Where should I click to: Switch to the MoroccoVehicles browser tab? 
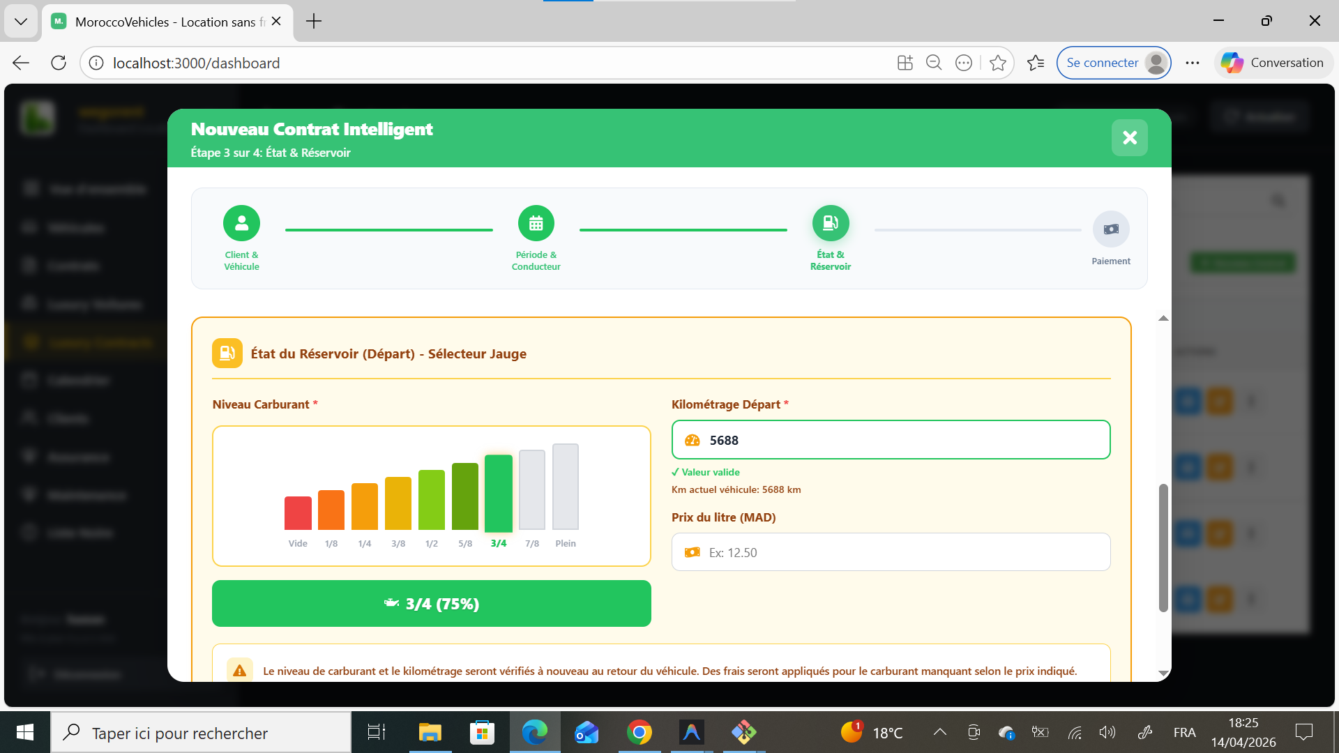click(165, 22)
